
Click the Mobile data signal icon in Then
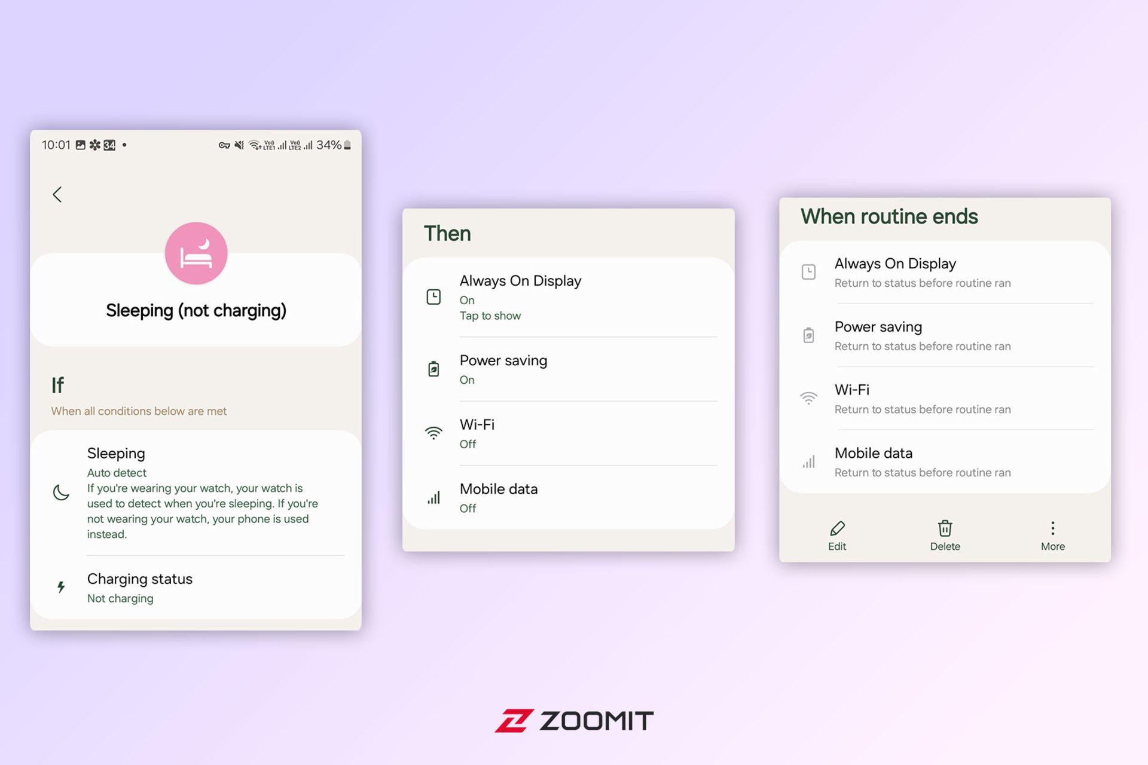click(432, 495)
